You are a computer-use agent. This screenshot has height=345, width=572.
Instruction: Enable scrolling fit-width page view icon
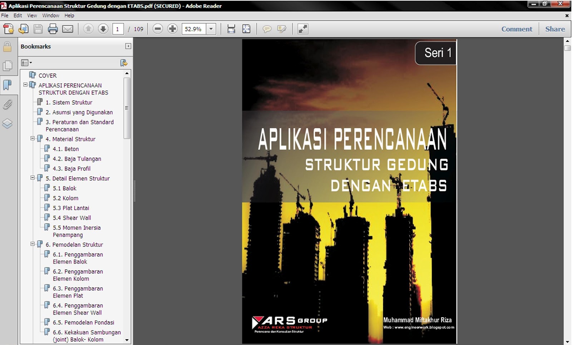pos(231,29)
